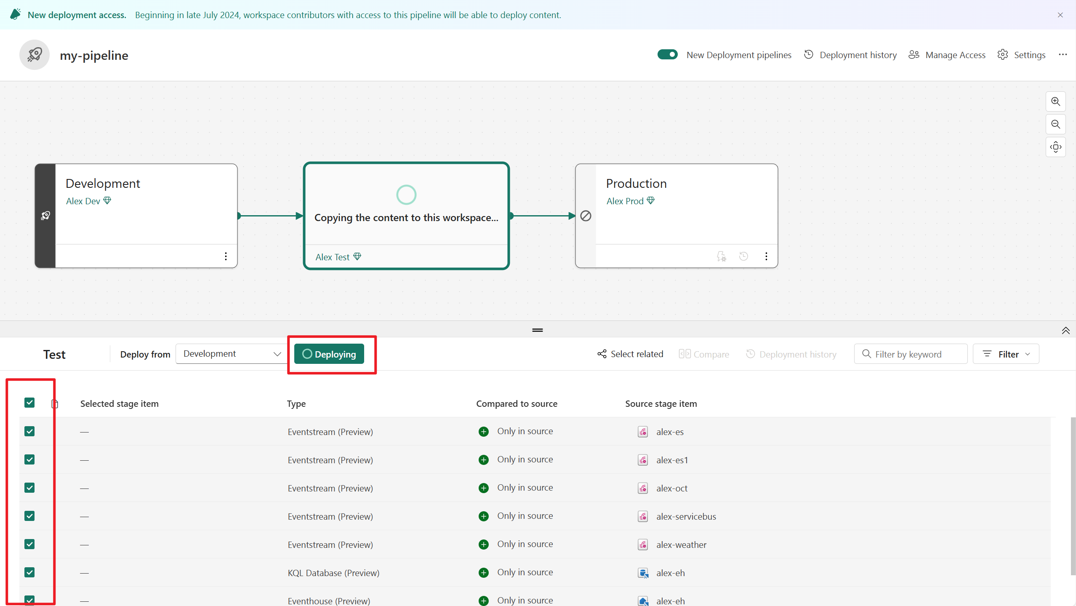Click the drag handle to resize panel

click(x=537, y=330)
